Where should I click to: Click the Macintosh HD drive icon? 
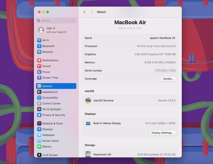[88, 154]
